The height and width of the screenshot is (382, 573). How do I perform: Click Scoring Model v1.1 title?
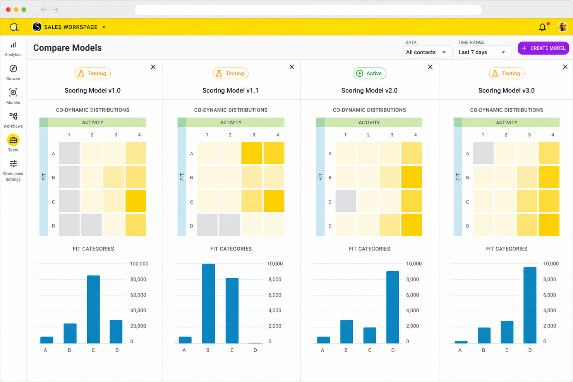(x=230, y=91)
